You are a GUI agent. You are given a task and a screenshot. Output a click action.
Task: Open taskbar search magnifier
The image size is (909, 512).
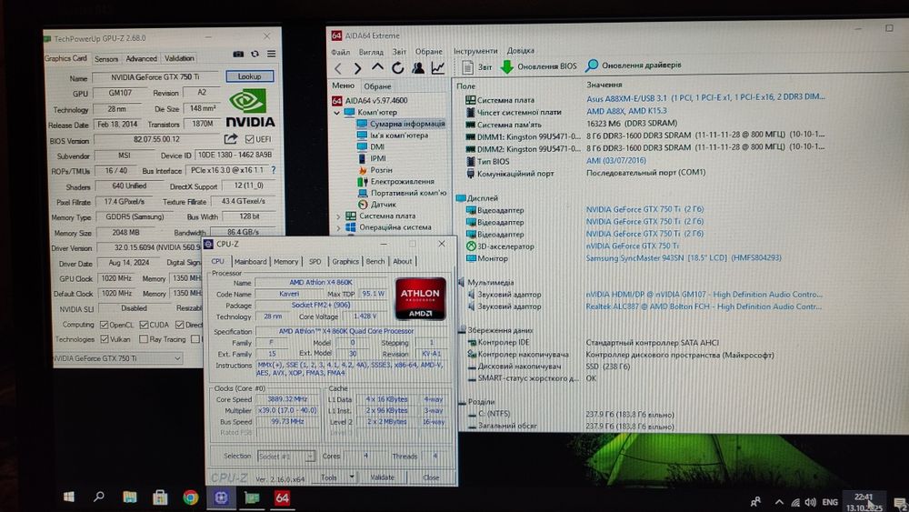point(99,497)
